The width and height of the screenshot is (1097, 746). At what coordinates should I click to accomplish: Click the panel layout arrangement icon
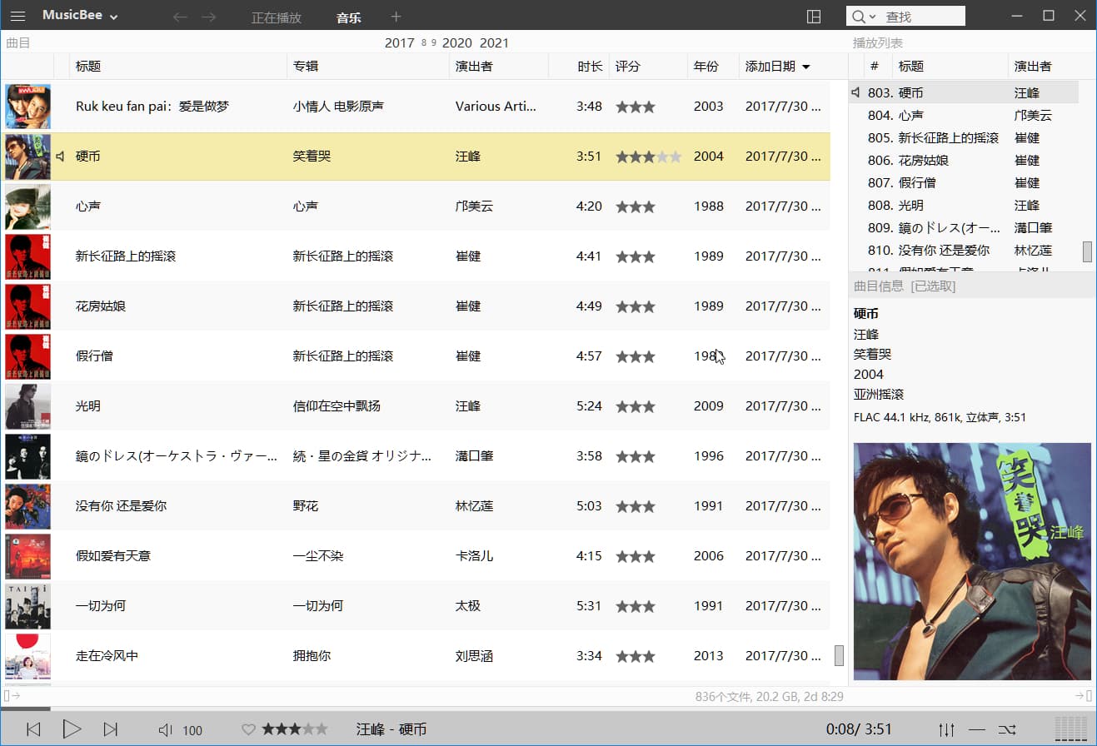click(814, 17)
